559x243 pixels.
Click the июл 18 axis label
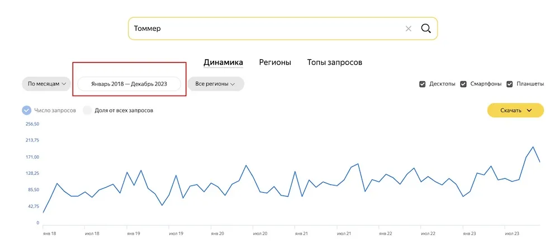pyautogui.click(x=92, y=234)
